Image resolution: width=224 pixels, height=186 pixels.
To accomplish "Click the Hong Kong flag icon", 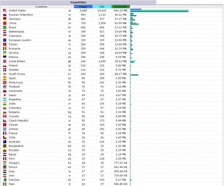I will pyautogui.click(x=5, y=82).
